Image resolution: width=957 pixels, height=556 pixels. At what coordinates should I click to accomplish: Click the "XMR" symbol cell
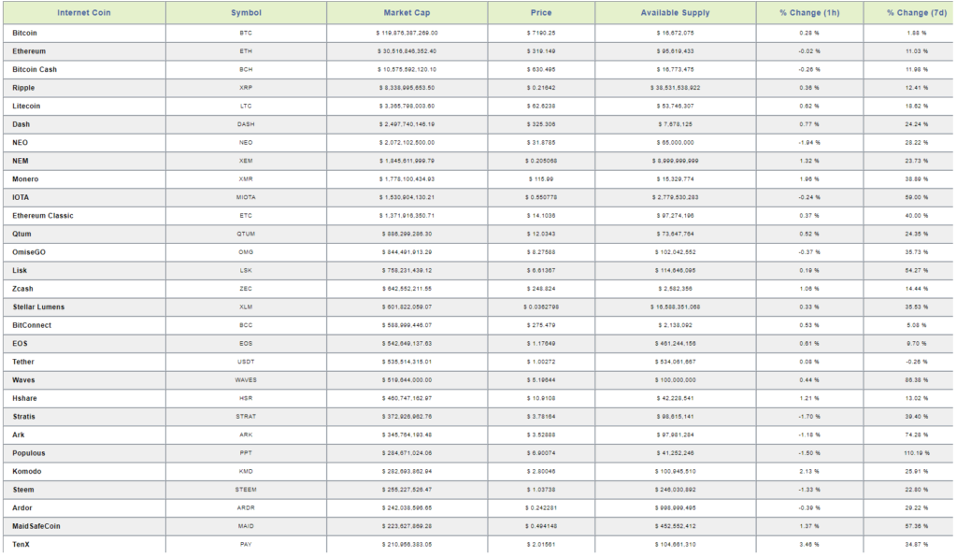point(246,179)
